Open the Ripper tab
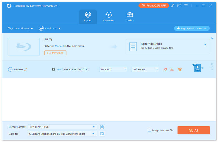 tap(88, 17)
